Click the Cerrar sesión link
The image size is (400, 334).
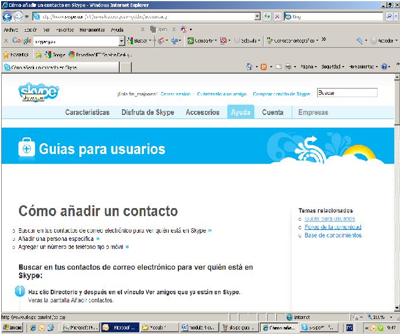(176, 94)
